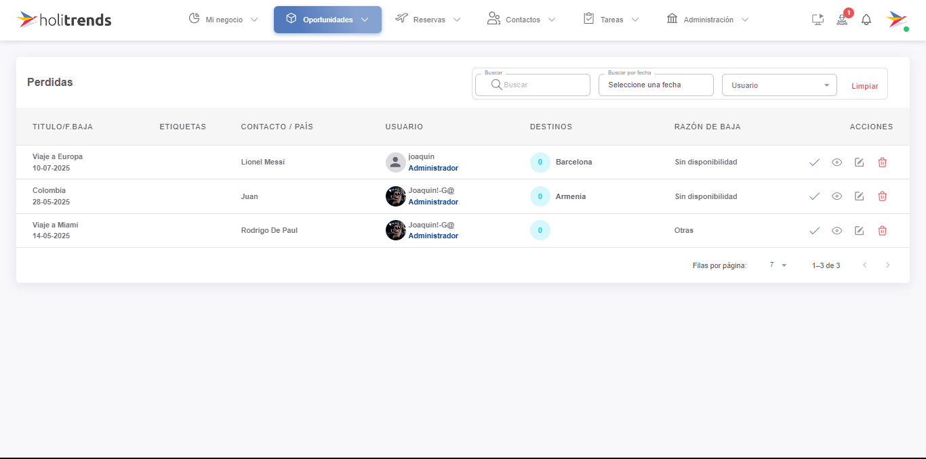Click the RAZÓN DE BAJA column header
Image resolution: width=926 pixels, height=459 pixels.
[x=708, y=127]
